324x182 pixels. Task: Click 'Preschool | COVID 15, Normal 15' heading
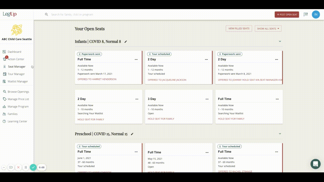click(101, 134)
